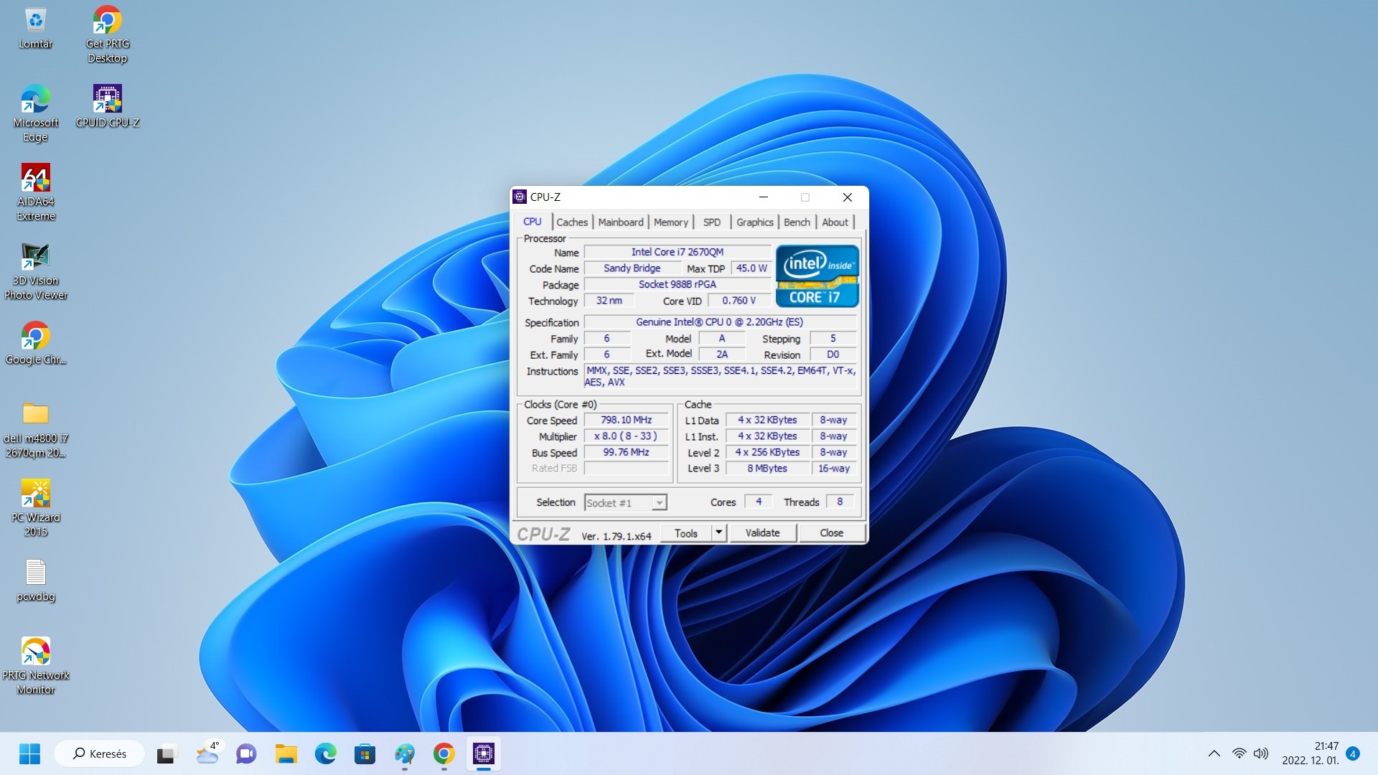Open the dell m4800 i7 folder
The width and height of the screenshot is (1378, 775).
pyautogui.click(x=36, y=415)
